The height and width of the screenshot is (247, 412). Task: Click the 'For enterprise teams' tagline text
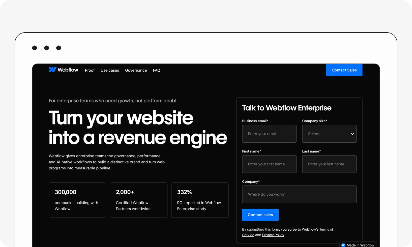[x=112, y=101]
